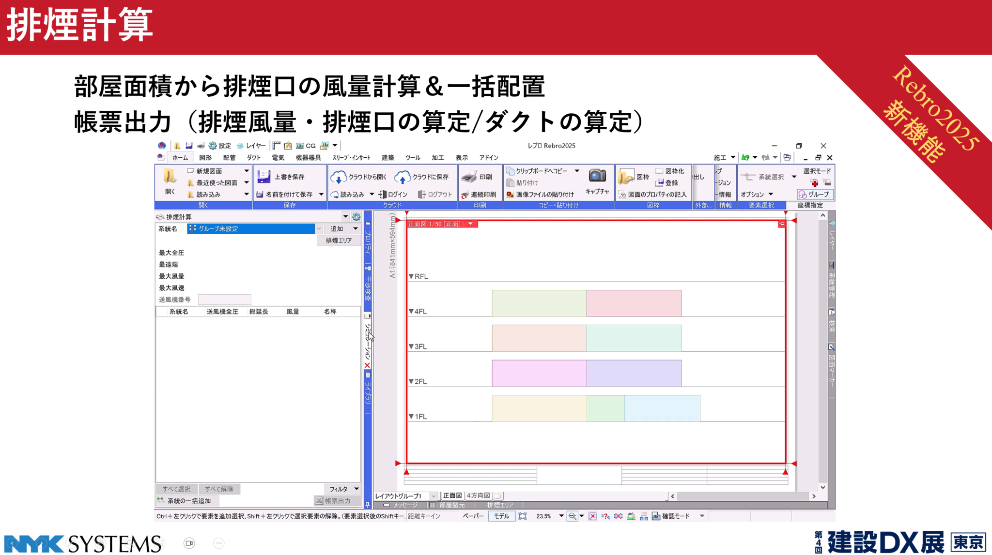Switch to Model (モデル) view mode

coord(501,516)
